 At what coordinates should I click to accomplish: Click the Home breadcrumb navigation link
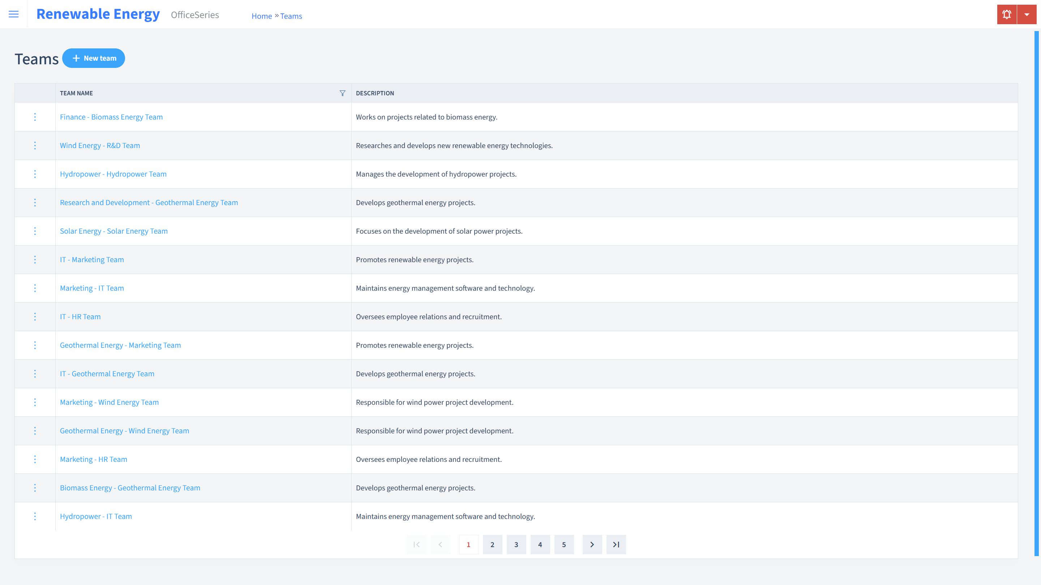point(262,16)
